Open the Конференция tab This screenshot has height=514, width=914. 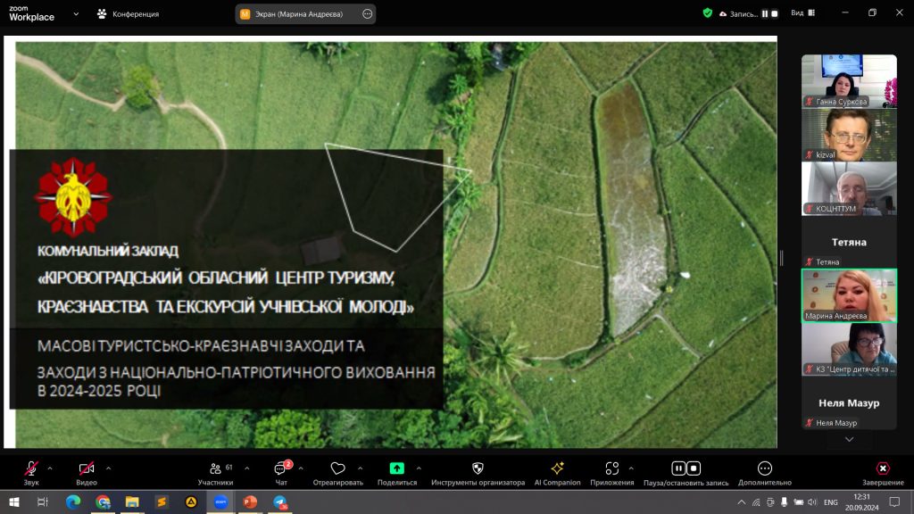(128, 14)
